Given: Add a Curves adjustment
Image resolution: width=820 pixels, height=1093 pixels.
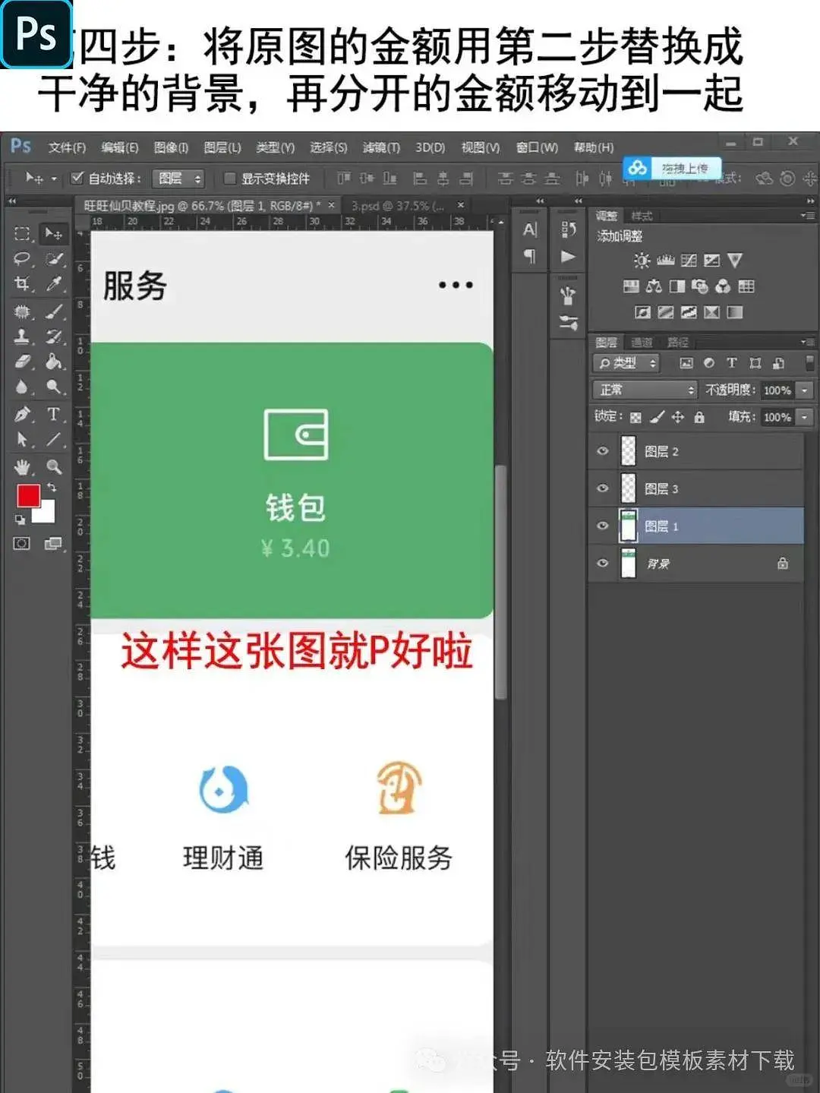Looking at the screenshot, I should 689,261.
